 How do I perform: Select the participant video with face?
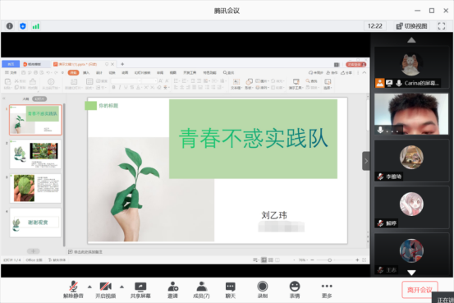coord(411,114)
